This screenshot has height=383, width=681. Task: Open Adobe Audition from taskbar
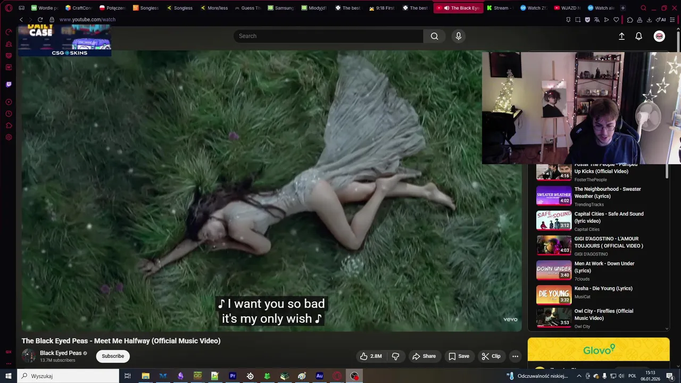(x=319, y=376)
